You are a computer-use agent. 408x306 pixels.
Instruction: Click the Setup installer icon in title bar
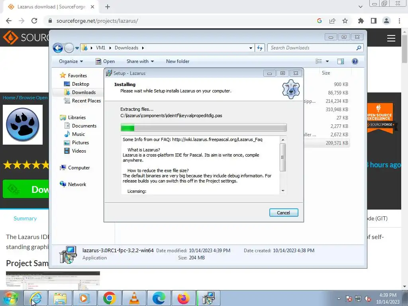(x=109, y=73)
